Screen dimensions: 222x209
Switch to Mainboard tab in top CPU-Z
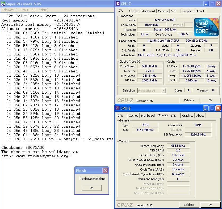pos(148,11)
